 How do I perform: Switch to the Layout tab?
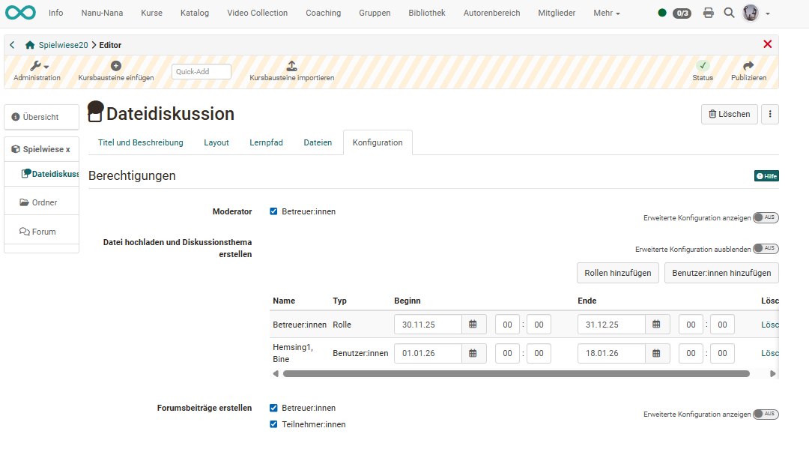coord(216,142)
